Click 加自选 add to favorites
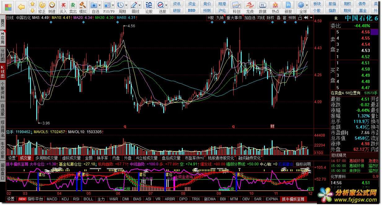Viewport: 382px width, 205px height. pyautogui.click(x=250, y=18)
